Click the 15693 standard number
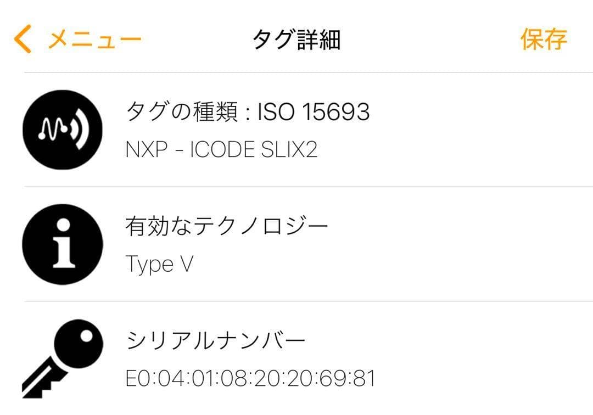593x415 pixels. [335, 113]
